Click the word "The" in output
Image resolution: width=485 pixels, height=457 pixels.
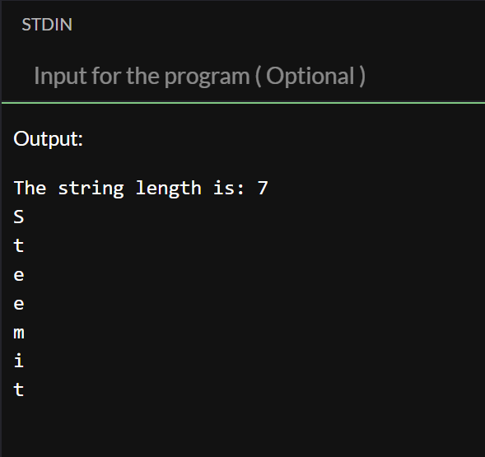pos(30,188)
